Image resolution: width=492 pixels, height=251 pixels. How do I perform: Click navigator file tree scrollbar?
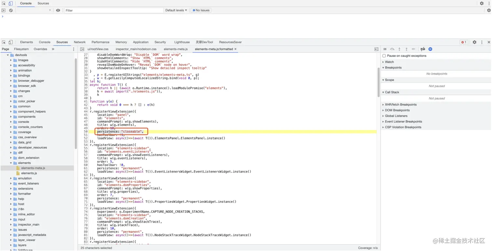76,104
